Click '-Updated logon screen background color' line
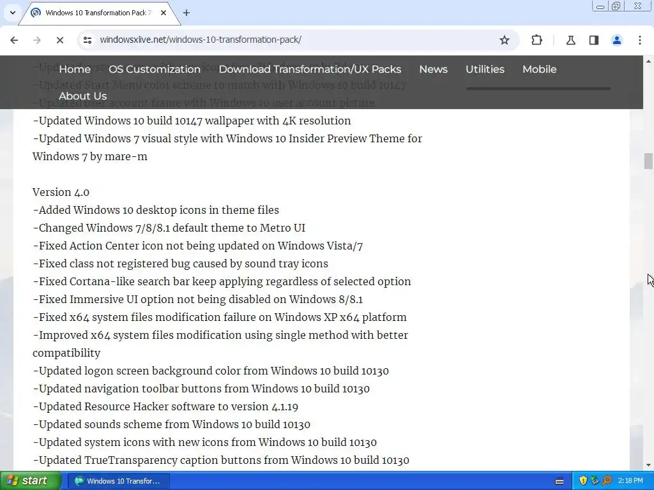 pyautogui.click(x=211, y=371)
